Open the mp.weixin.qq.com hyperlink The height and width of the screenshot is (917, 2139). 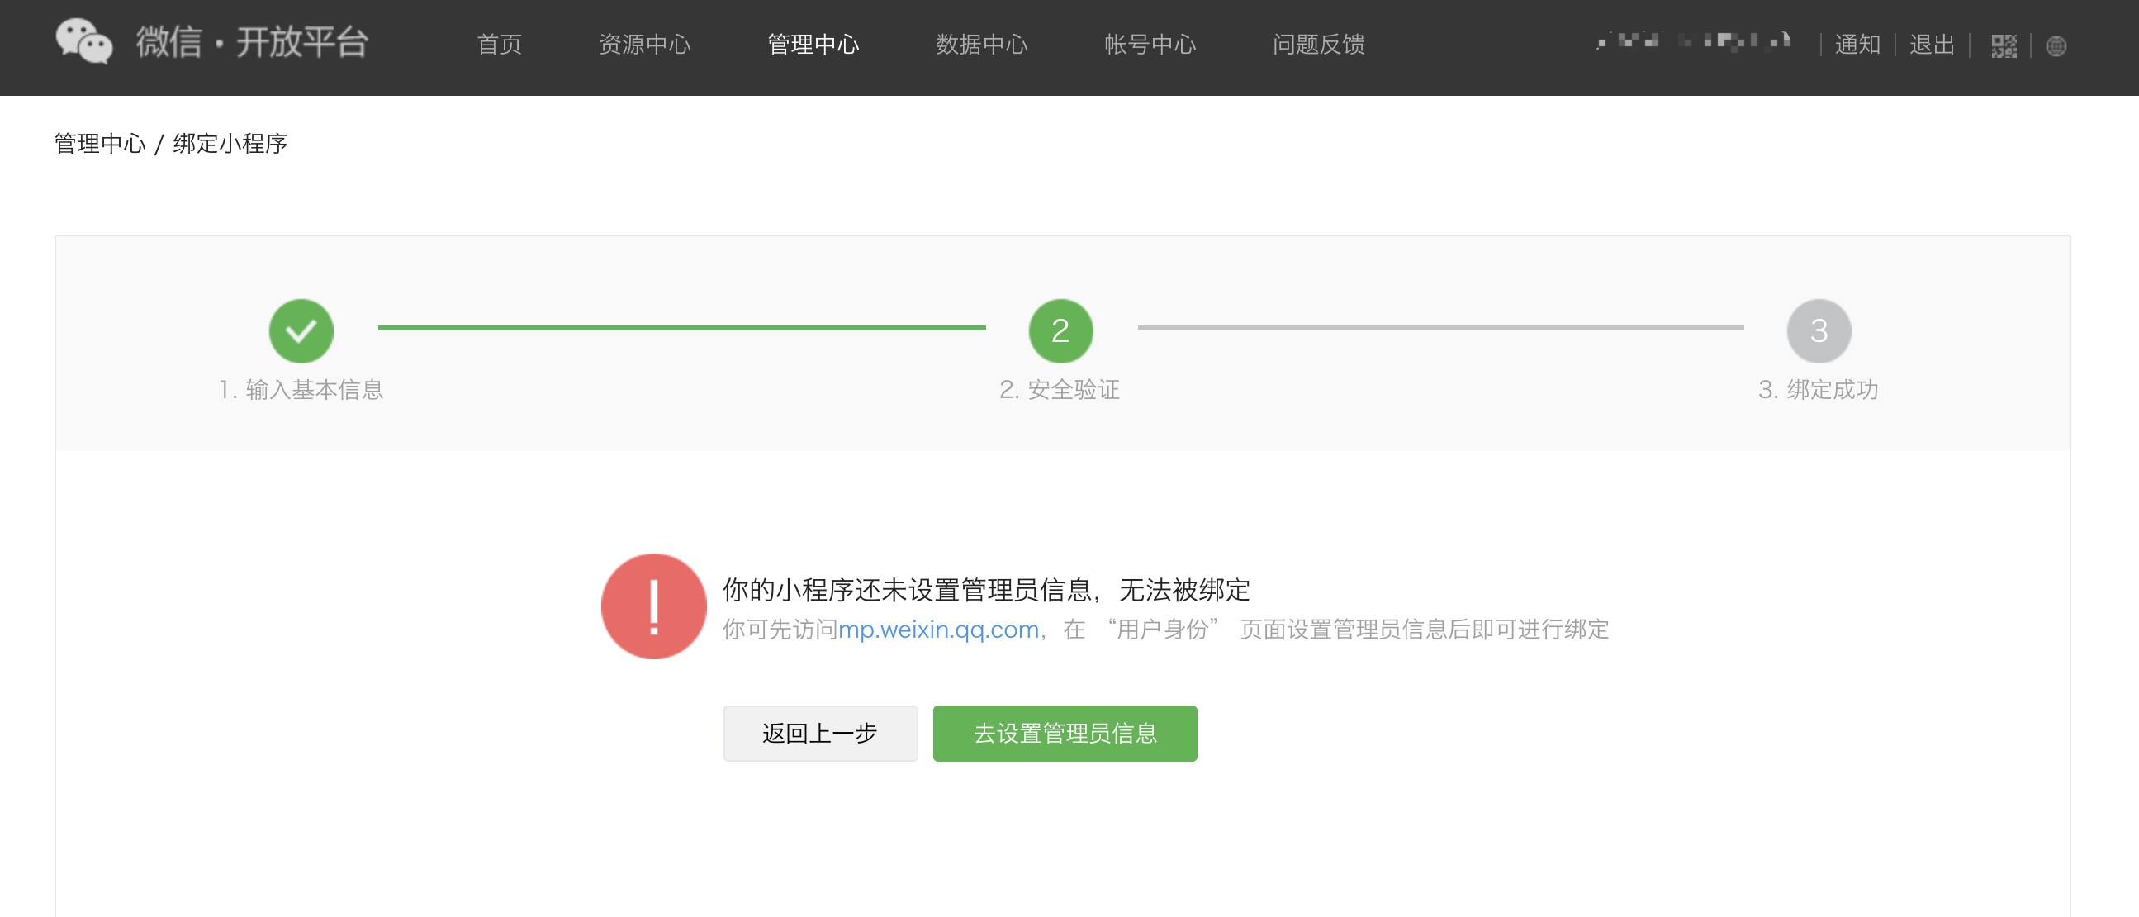pos(938,630)
